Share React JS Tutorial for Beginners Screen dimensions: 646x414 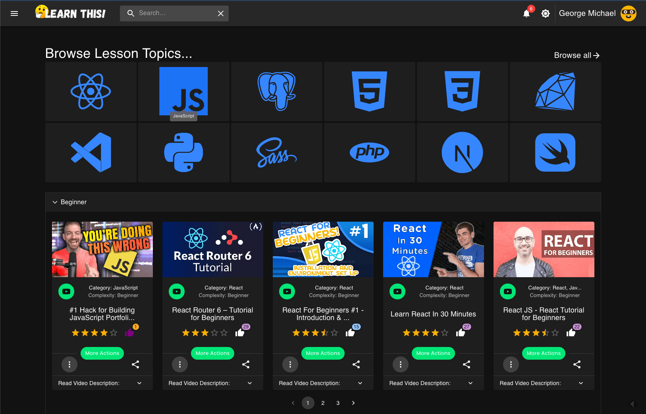pyautogui.click(x=577, y=364)
